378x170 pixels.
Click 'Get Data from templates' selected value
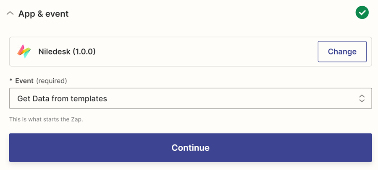tap(62, 99)
